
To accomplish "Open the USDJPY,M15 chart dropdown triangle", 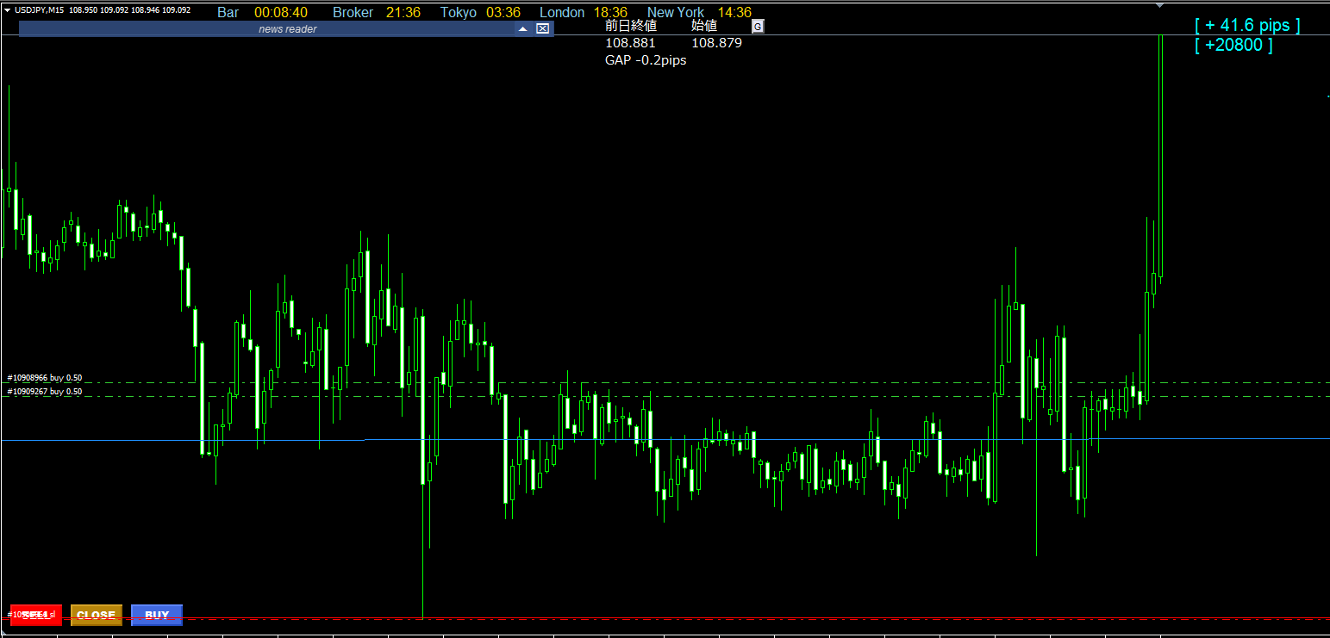I will pos(7,9).
